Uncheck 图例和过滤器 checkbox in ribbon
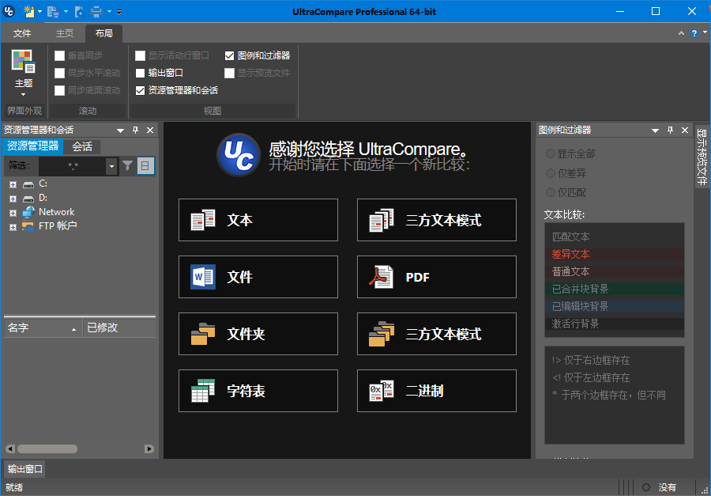The width and height of the screenshot is (711, 496). pos(231,55)
